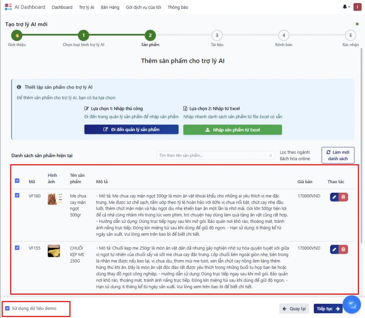Edit the CHUỐI KẸP ME 250G product
Viewport: 365px width, 318px height.
[334, 249]
